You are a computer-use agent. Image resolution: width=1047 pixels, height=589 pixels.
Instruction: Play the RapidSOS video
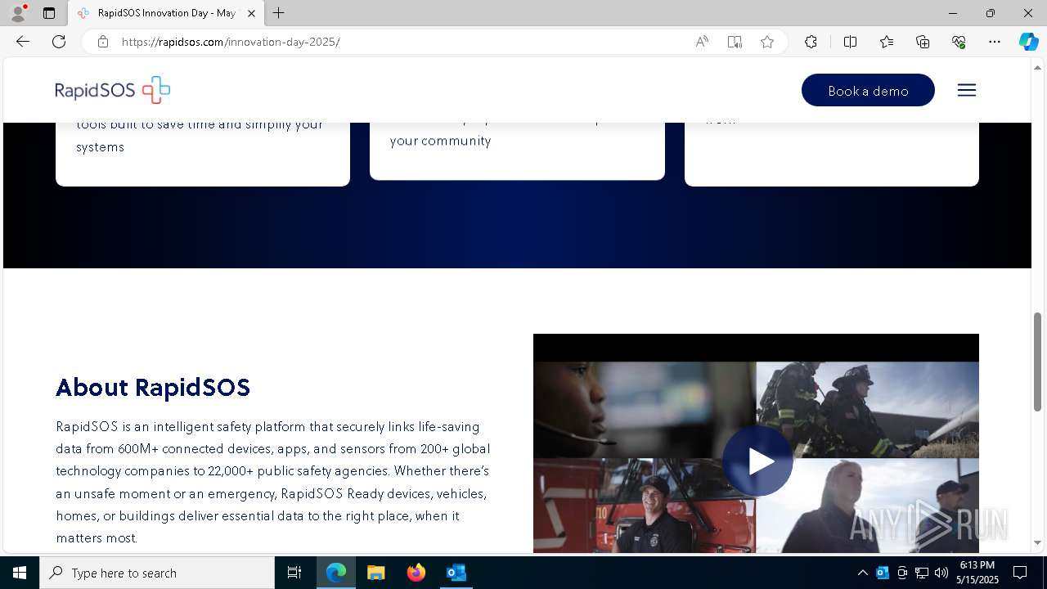click(x=757, y=461)
